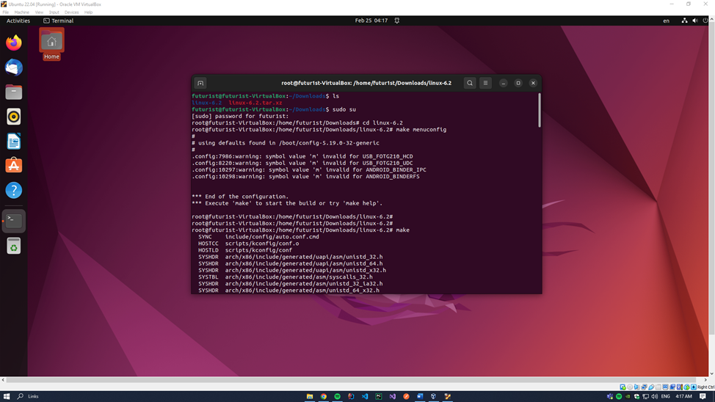
Task: Open Chrome from the Windows taskbar
Action: coord(323,396)
